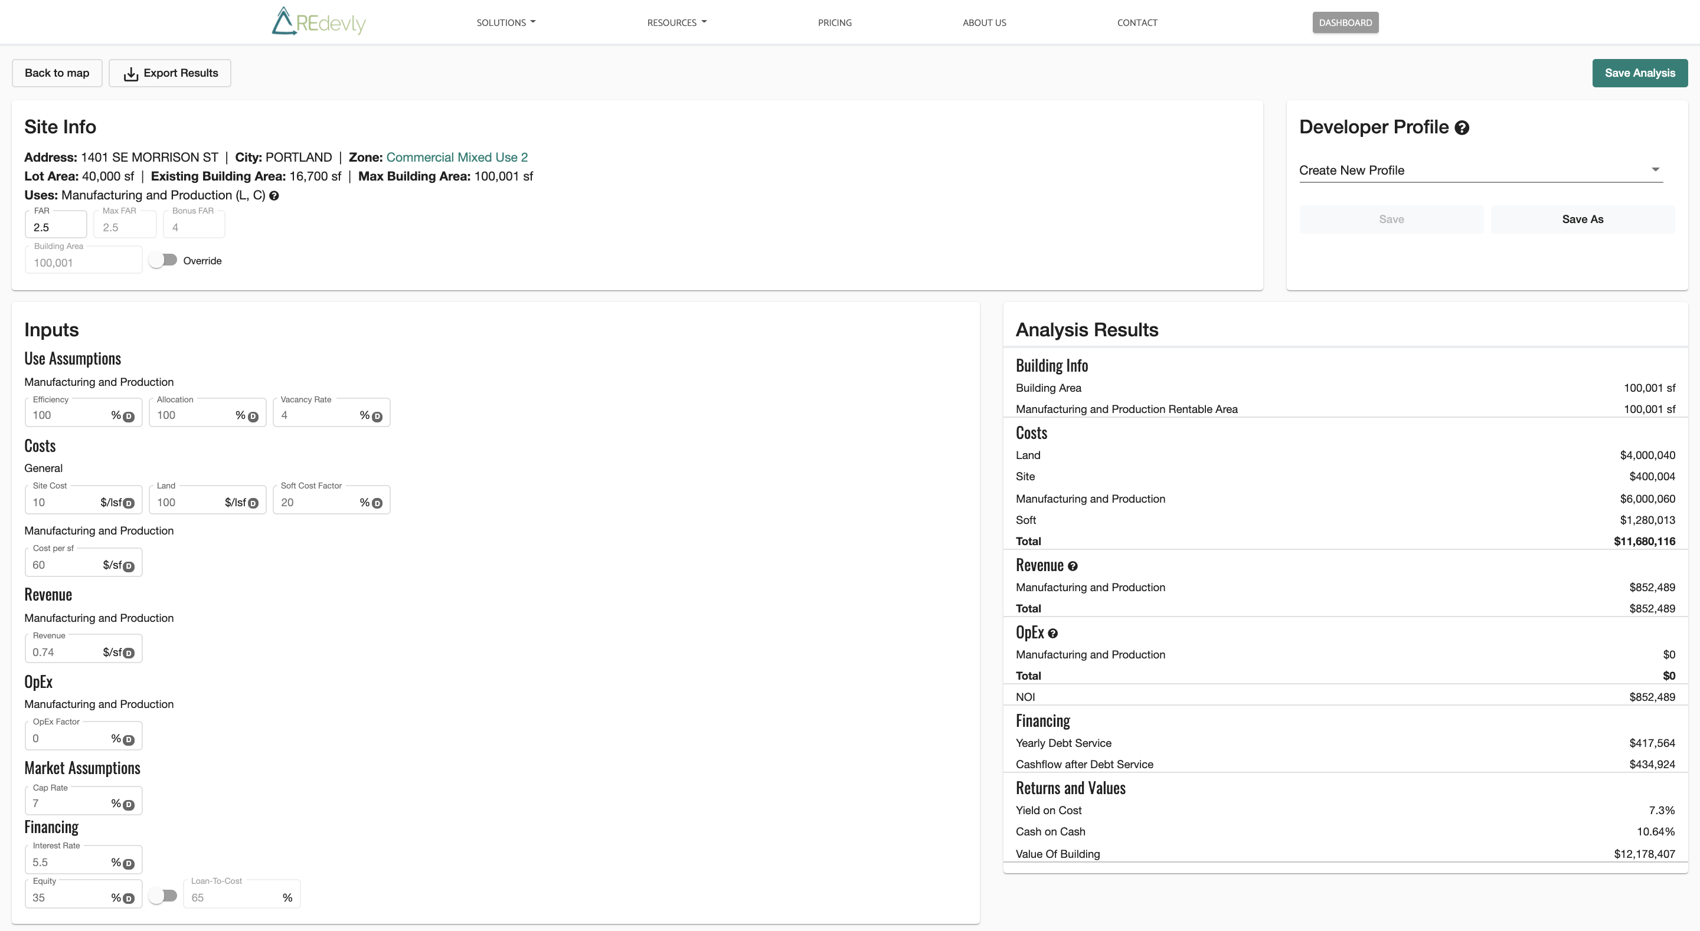Go to About Us

984,22
